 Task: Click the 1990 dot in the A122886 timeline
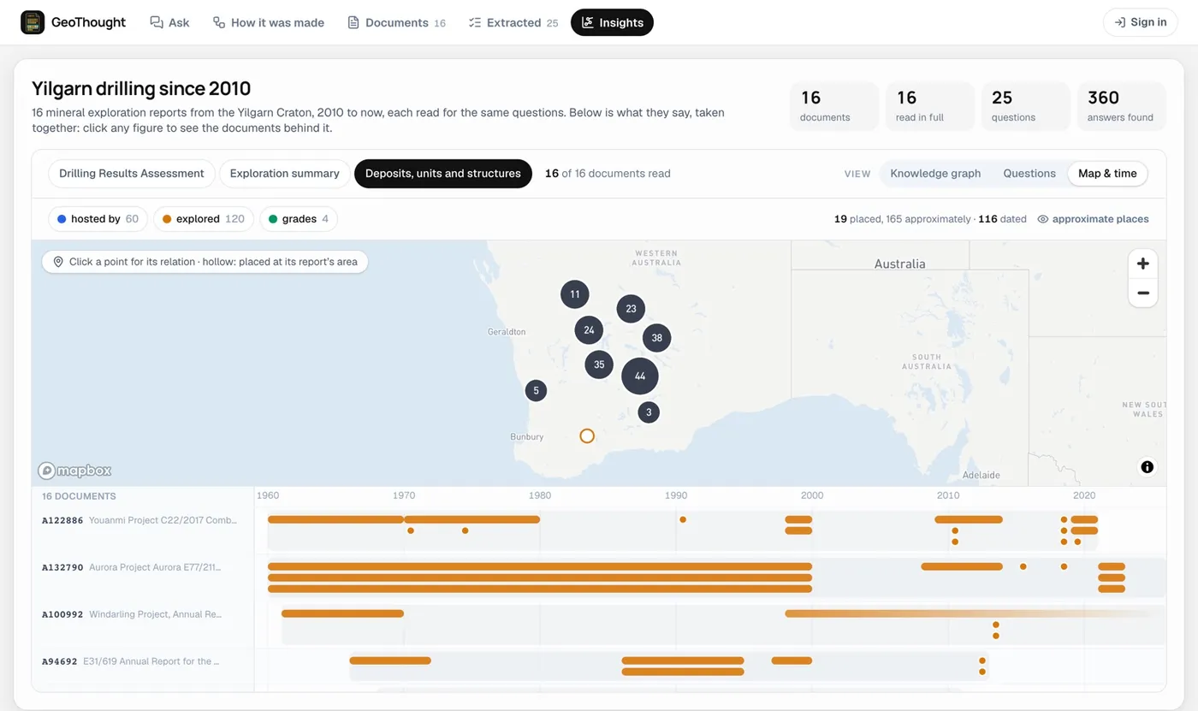pos(683,519)
